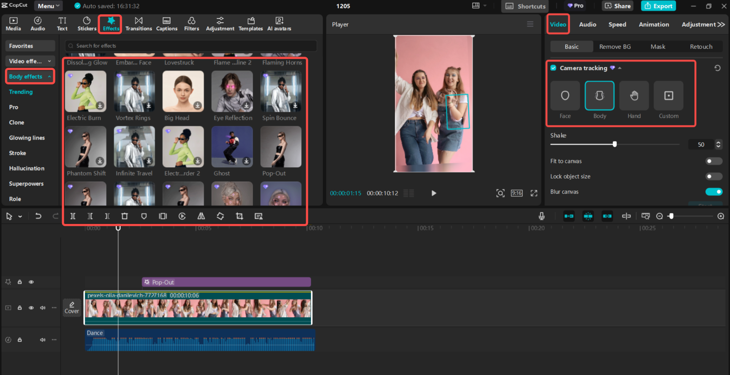730x375 pixels.
Task: Open the Transitions panel
Action: (139, 24)
